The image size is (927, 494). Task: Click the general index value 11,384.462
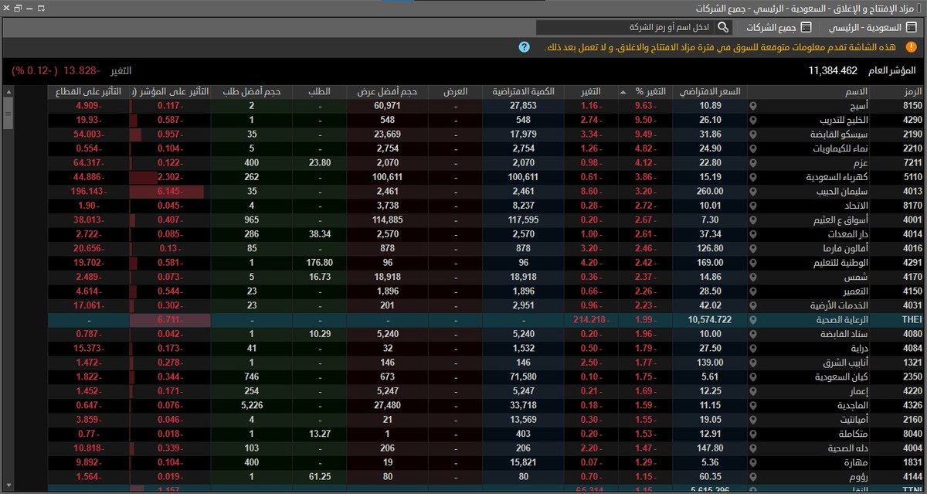[x=833, y=70]
